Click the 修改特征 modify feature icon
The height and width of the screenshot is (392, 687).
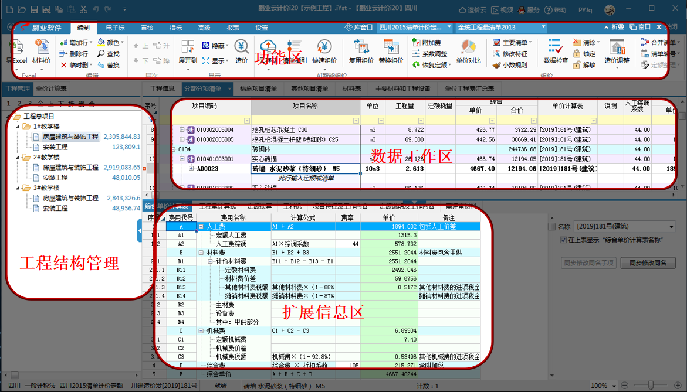point(496,54)
